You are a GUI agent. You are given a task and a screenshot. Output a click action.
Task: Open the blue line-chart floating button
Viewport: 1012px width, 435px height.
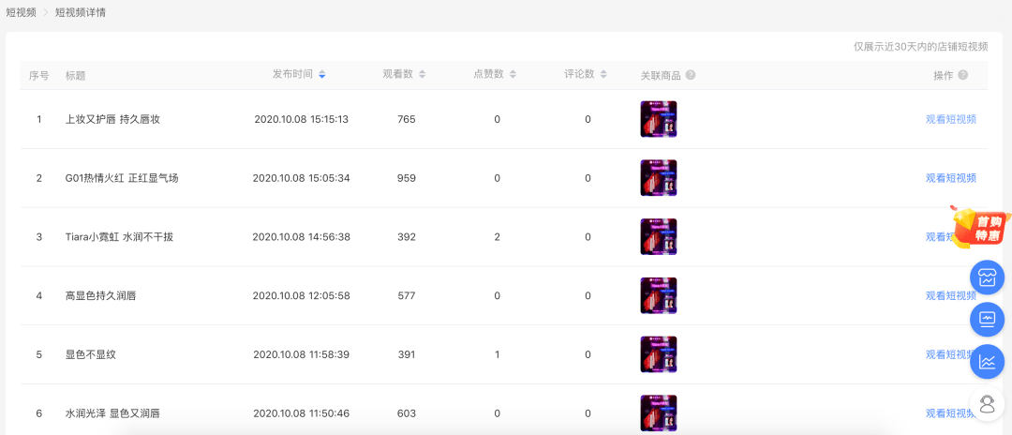point(988,362)
